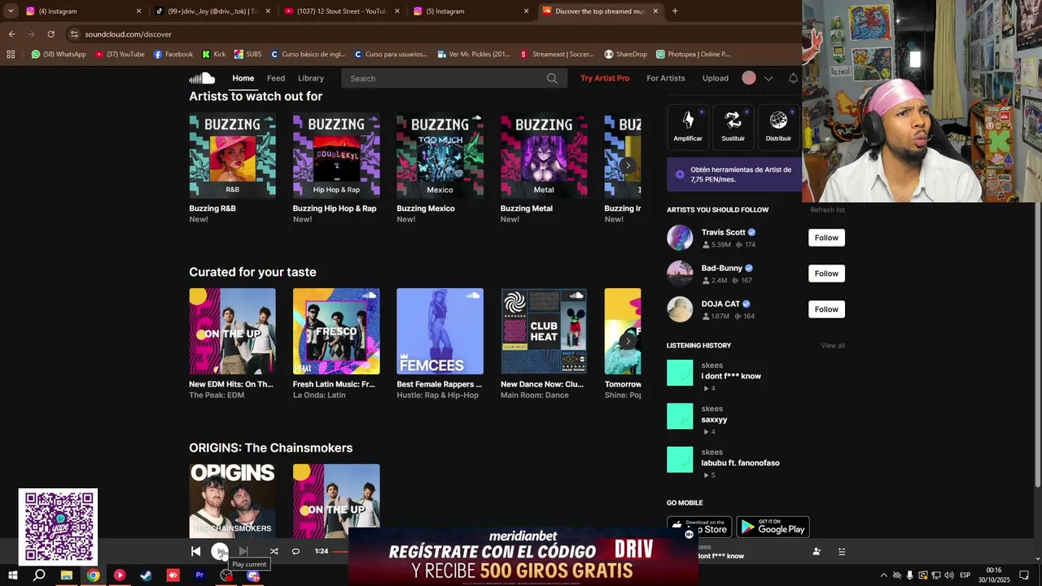The height and width of the screenshot is (586, 1042).
Task: Click DOJA CAT artist name
Action: [720, 304]
